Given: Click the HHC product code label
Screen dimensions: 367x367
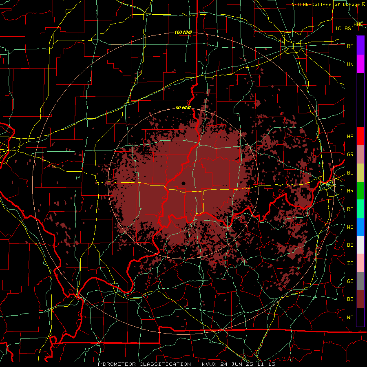Looking at the screenshot, I should click(x=358, y=24).
